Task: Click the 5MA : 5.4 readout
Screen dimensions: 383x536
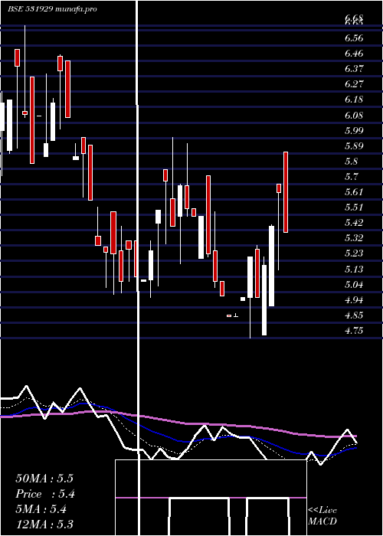Action: point(41,509)
